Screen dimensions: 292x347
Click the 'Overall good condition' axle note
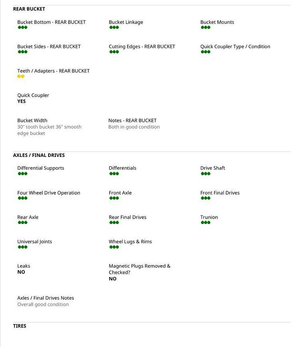click(x=43, y=305)
